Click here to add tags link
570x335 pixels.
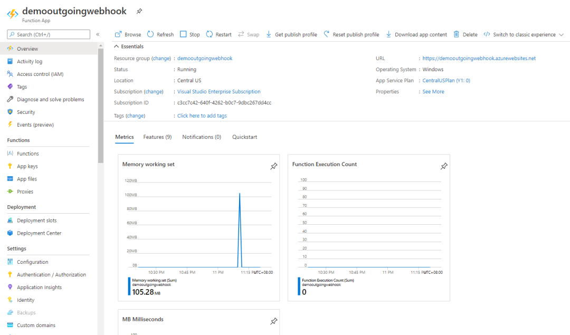point(202,116)
